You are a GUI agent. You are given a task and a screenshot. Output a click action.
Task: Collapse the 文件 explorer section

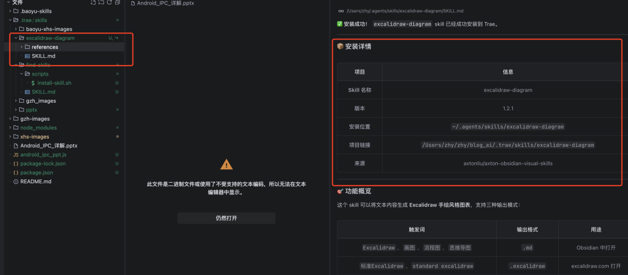click(x=8, y=2)
